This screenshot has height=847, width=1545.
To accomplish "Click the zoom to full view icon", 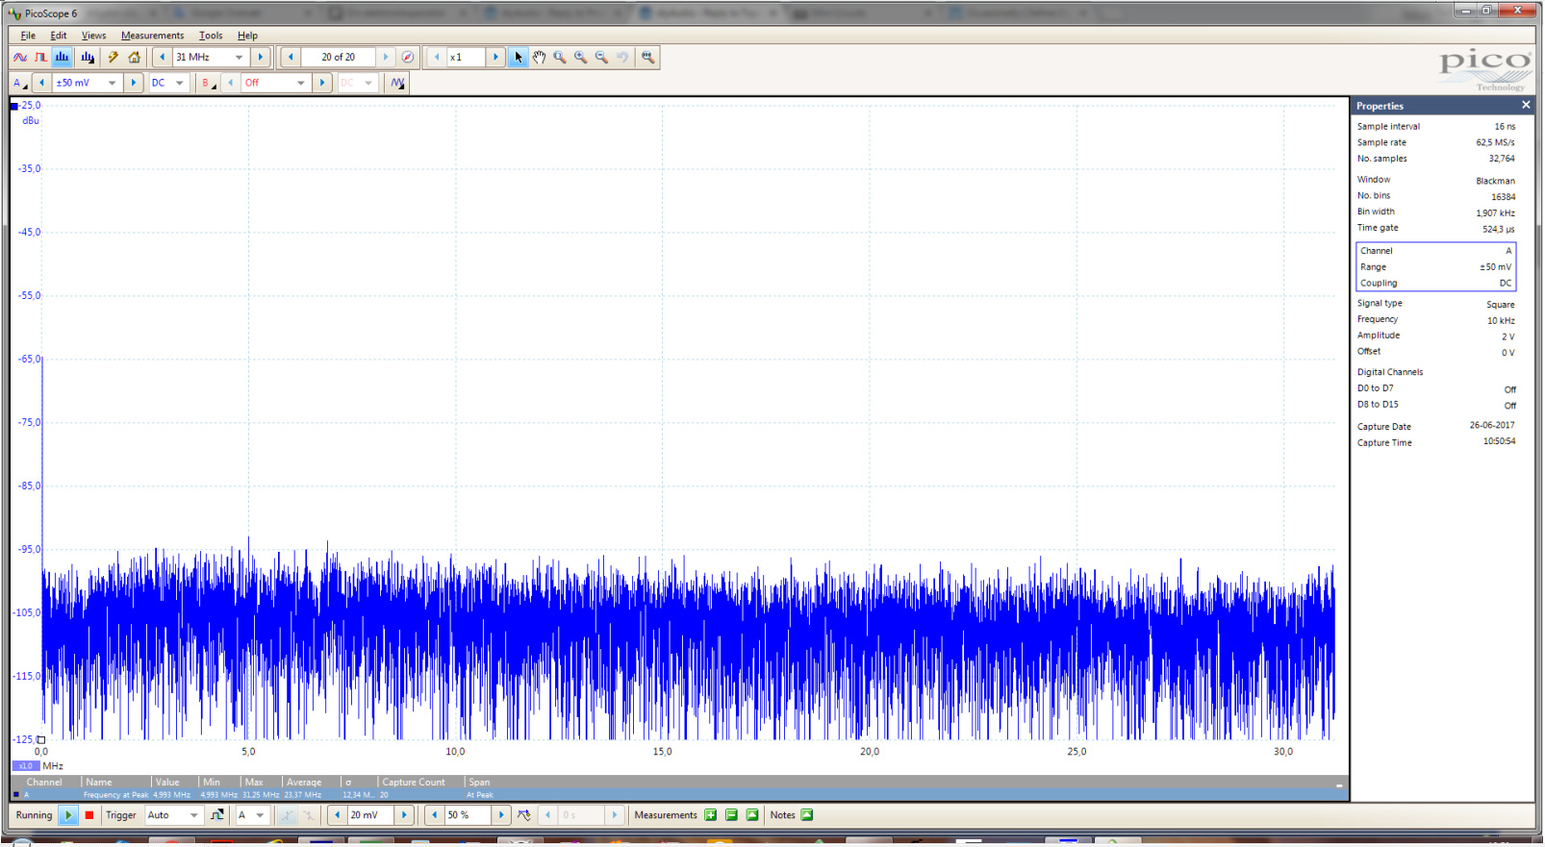I will (647, 58).
